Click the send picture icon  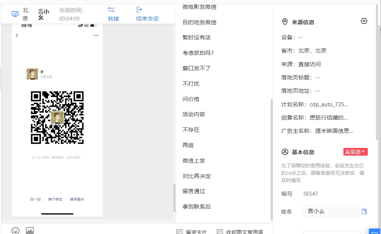point(30,230)
